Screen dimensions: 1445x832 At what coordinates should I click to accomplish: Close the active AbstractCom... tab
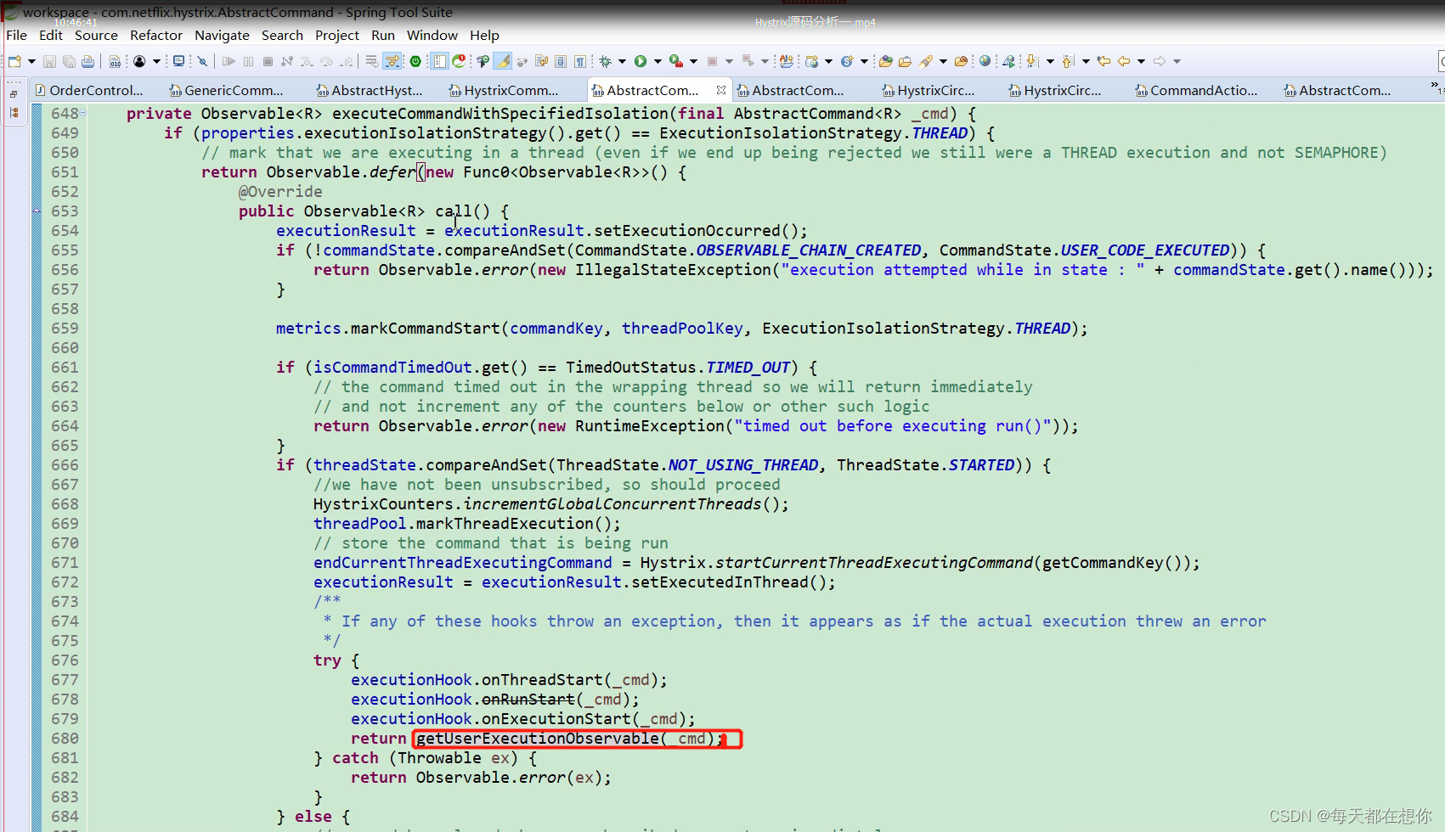721,89
